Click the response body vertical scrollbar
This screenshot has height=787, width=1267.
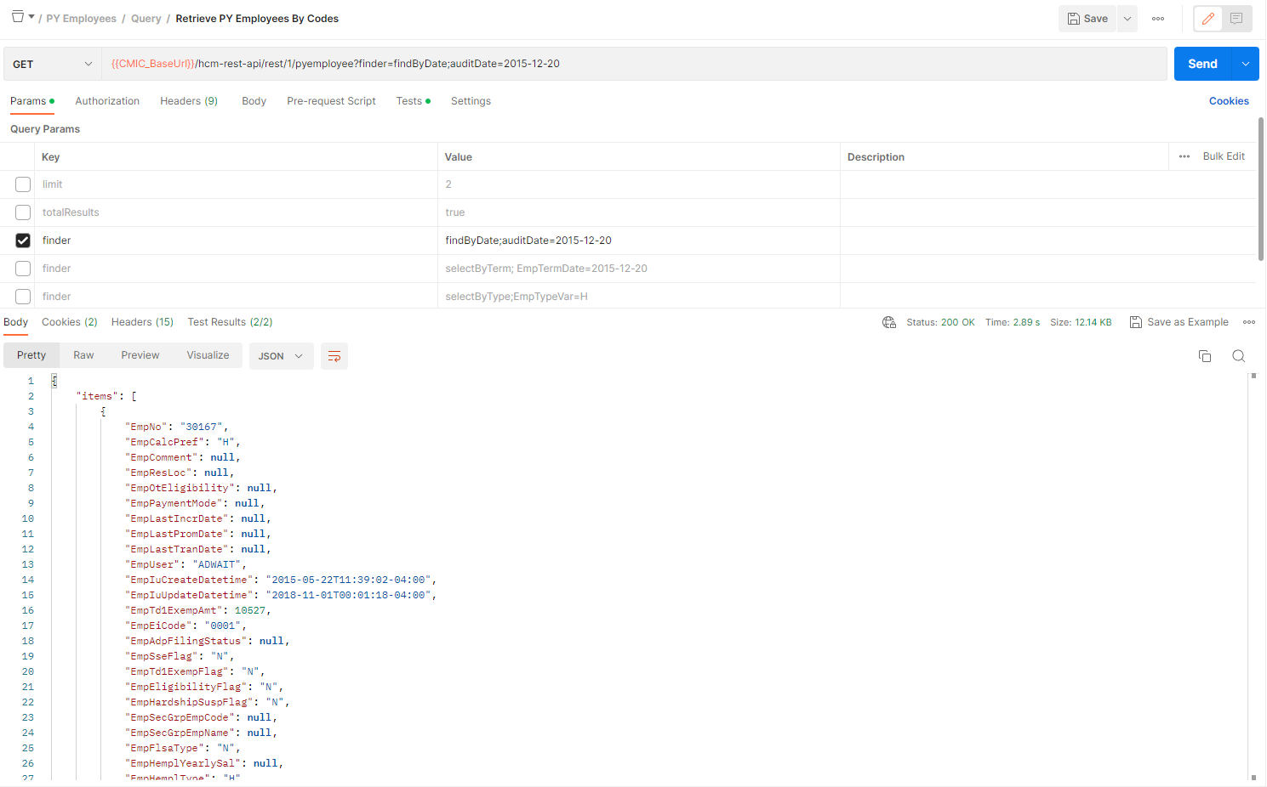click(1253, 576)
